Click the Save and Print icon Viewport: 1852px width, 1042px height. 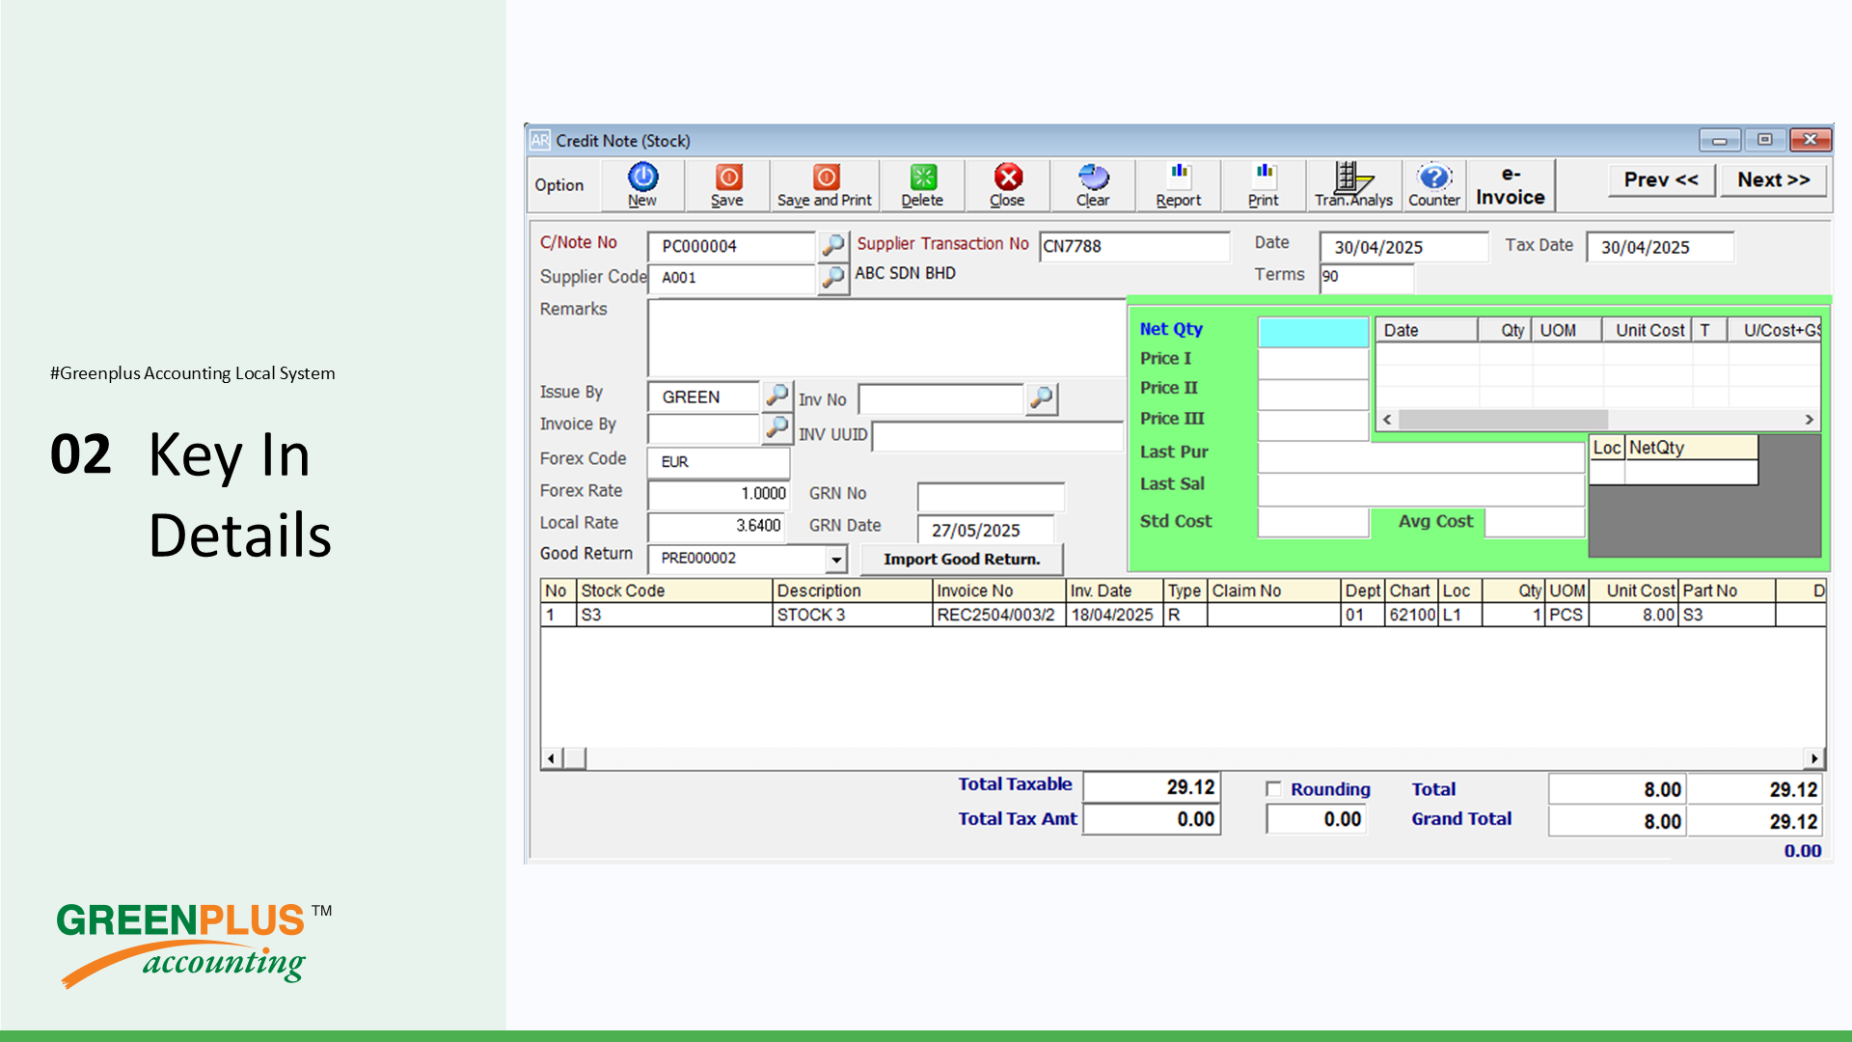[825, 184]
